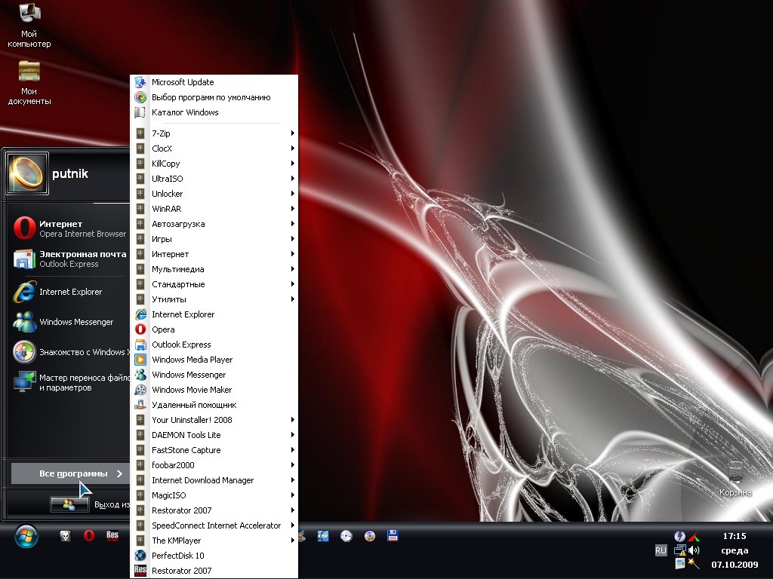Click the red and green triangle tray icon
The image size is (773, 579).
(694, 536)
